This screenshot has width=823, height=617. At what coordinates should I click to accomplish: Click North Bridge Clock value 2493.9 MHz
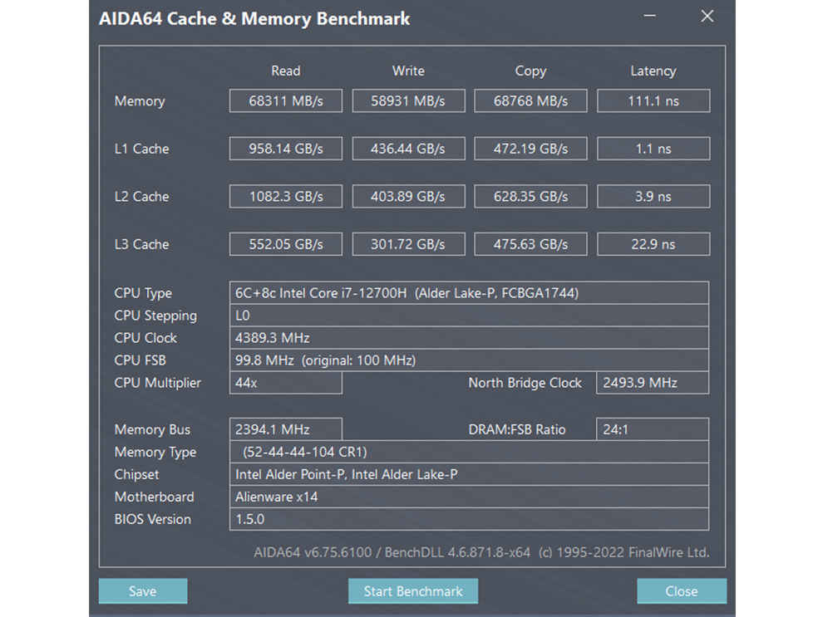(x=653, y=383)
